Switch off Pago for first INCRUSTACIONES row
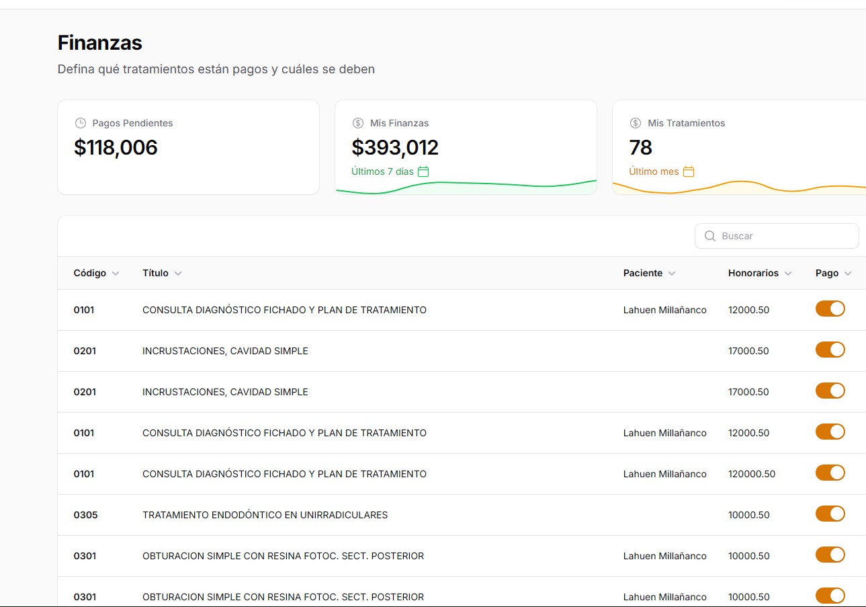The height and width of the screenshot is (607, 866). pos(830,350)
